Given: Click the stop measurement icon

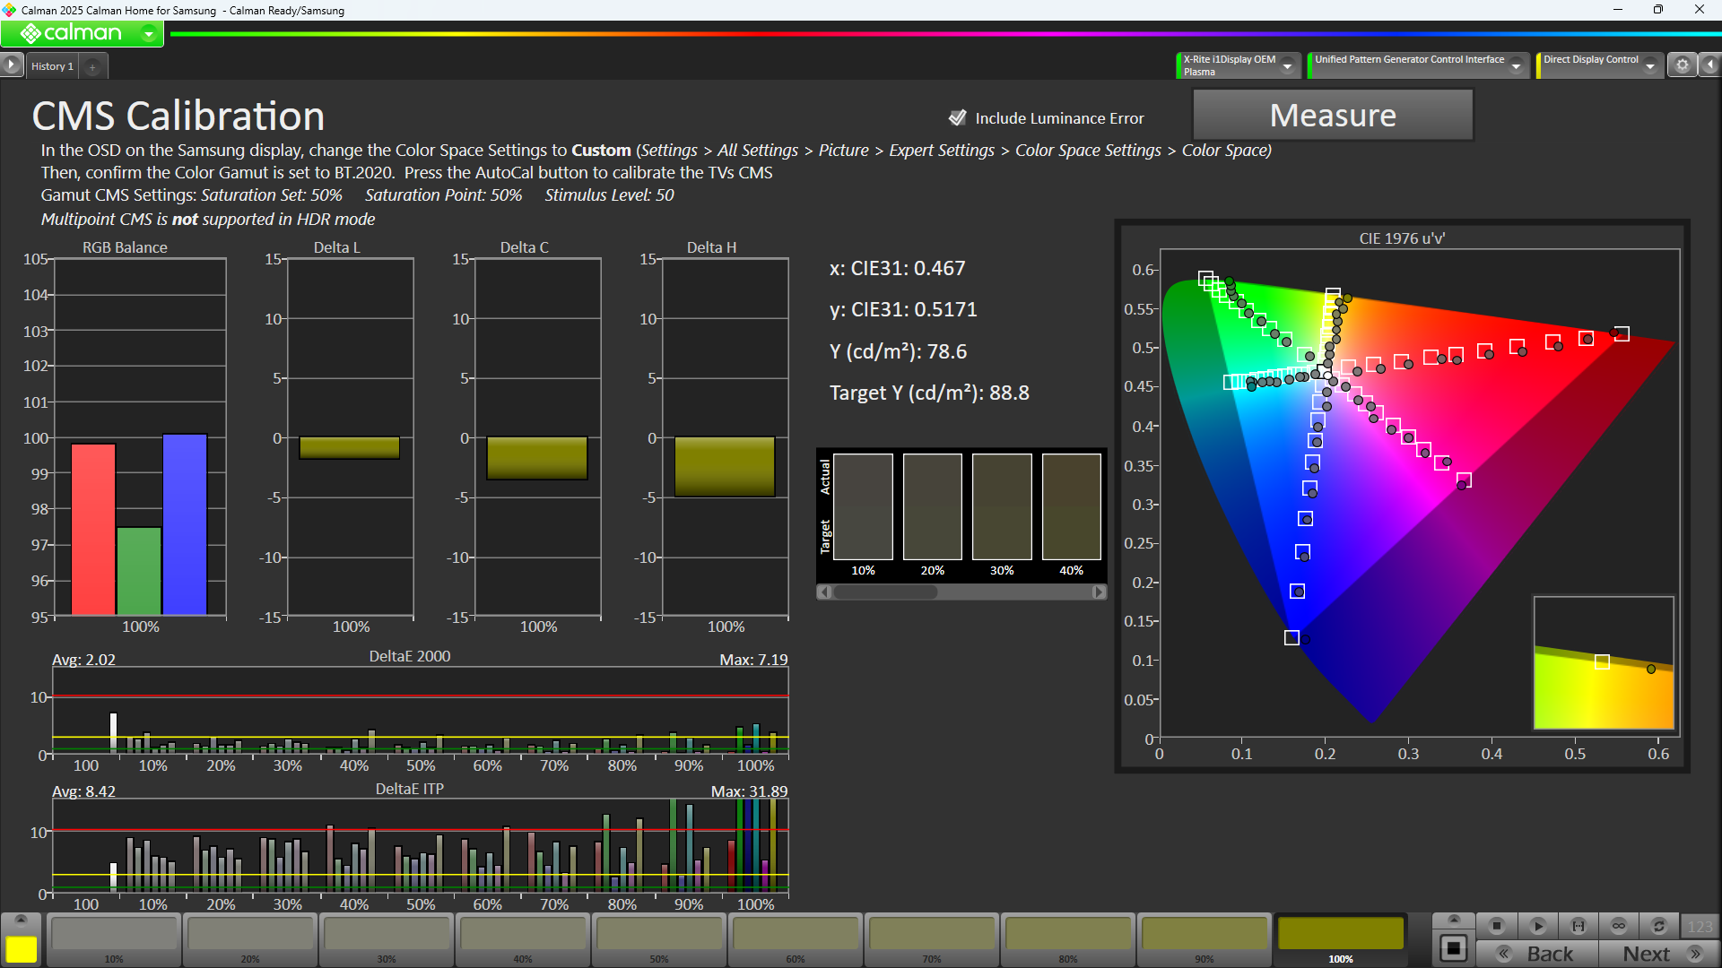Looking at the screenshot, I should click(1496, 926).
